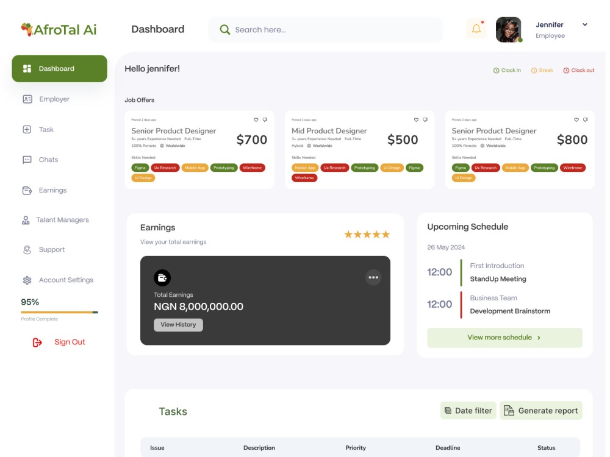
Task: Click the Issue column header
Action: coord(157,448)
